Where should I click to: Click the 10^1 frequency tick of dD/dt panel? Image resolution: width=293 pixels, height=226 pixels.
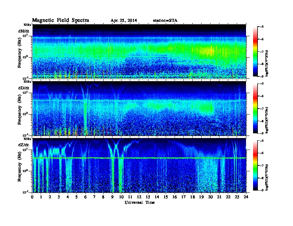[x=25, y=92]
